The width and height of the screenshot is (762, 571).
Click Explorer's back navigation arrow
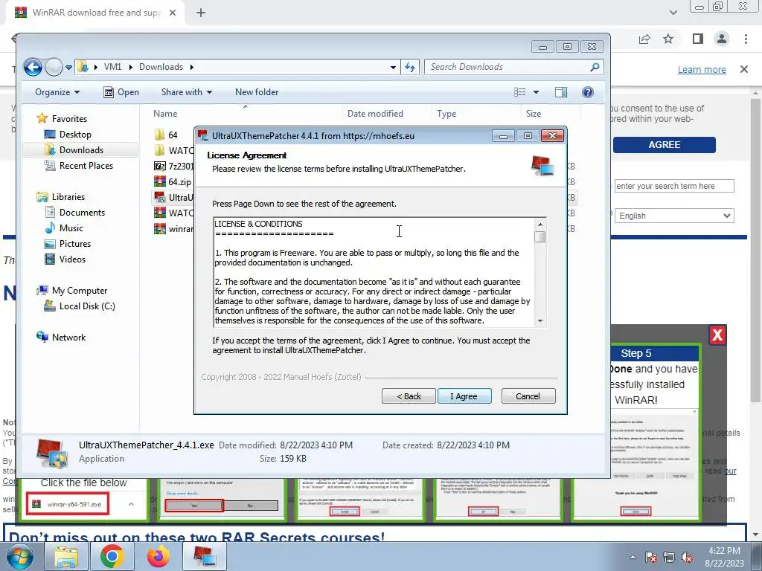click(33, 67)
